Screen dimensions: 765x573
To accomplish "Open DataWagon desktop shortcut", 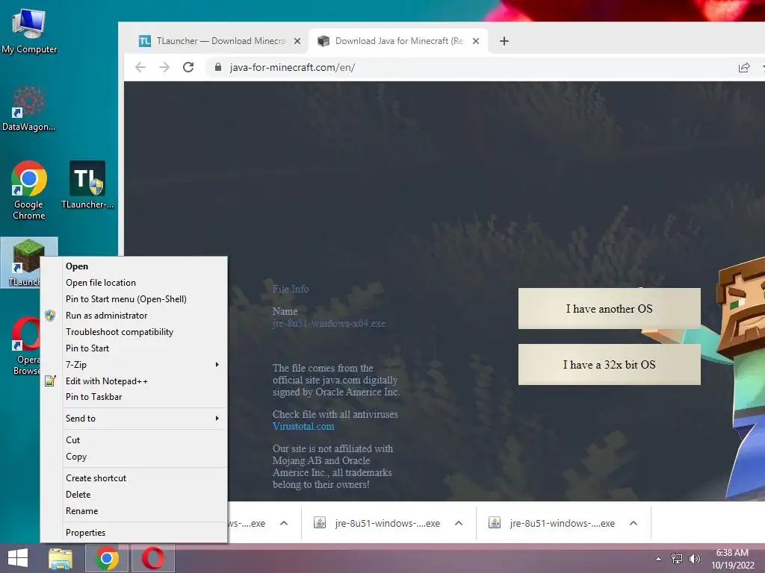I will 29,108.
